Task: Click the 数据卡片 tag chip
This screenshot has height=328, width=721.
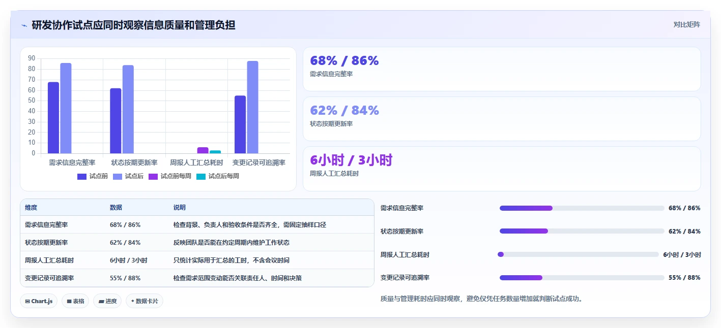Action: tap(145, 301)
